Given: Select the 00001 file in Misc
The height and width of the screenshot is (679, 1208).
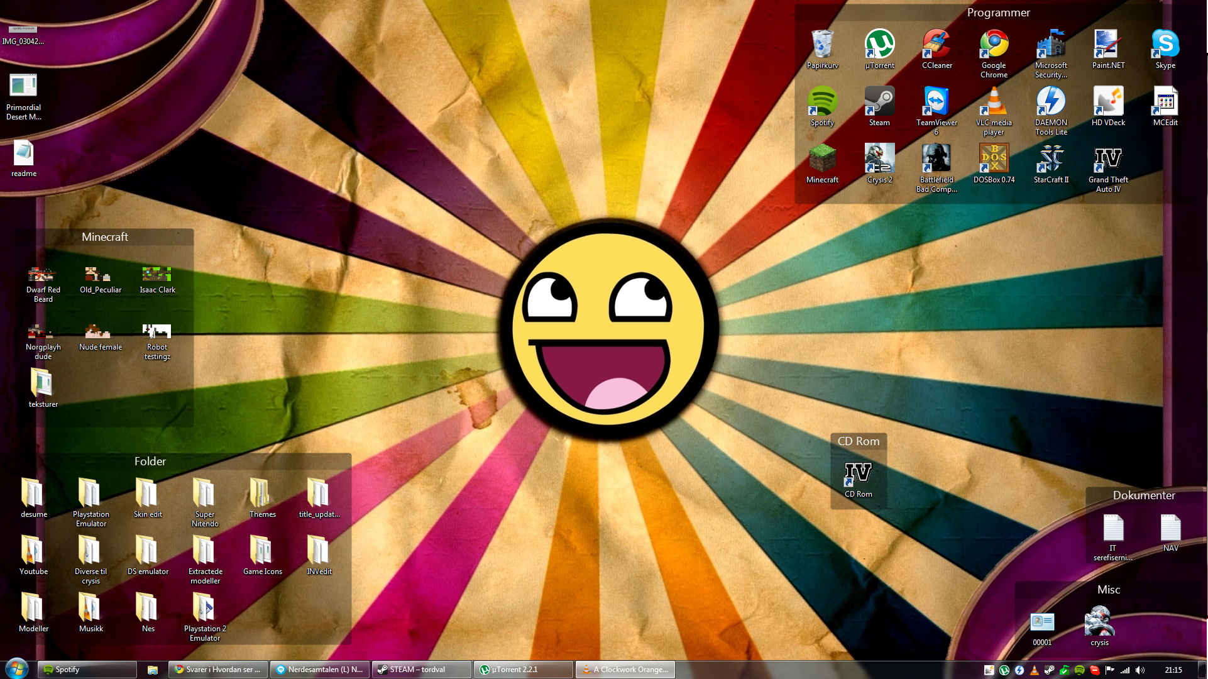Looking at the screenshot, I should tap(1042, 629).
